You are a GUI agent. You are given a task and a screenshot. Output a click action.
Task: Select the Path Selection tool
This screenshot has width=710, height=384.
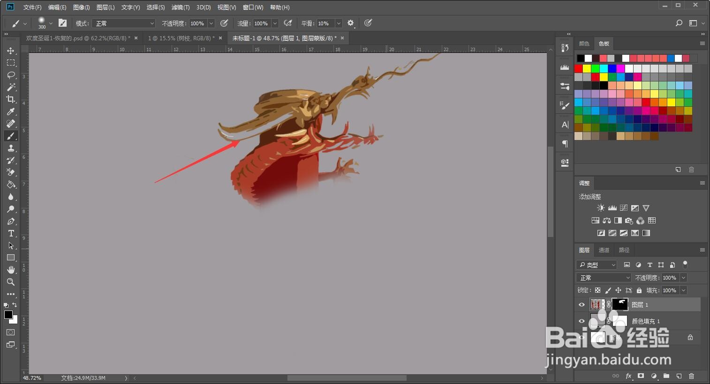point(11,245)
